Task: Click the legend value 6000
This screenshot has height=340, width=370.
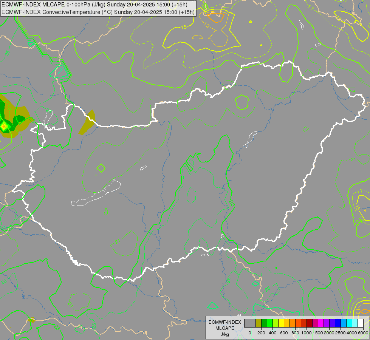Action: click(363, 333)
